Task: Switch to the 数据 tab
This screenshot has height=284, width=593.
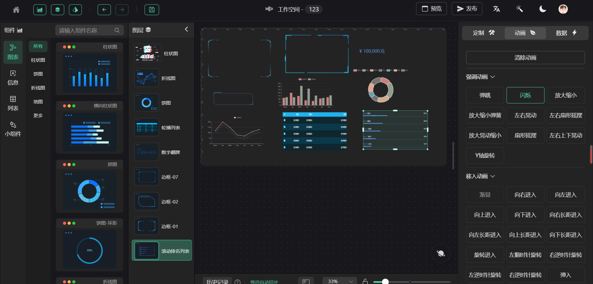Action: tap(566, 33)
